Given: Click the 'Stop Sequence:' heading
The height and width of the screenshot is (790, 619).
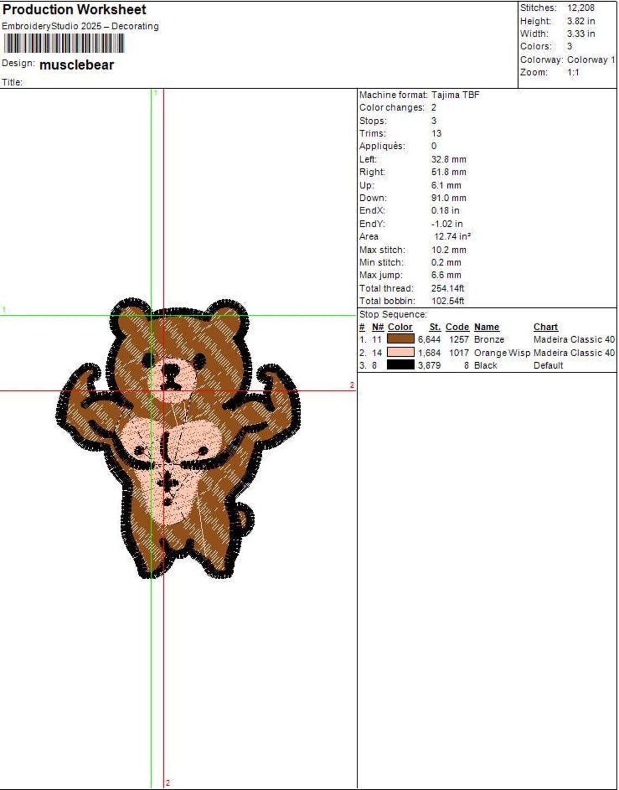Looking at the screenshot, I should (x=393, y=314).
